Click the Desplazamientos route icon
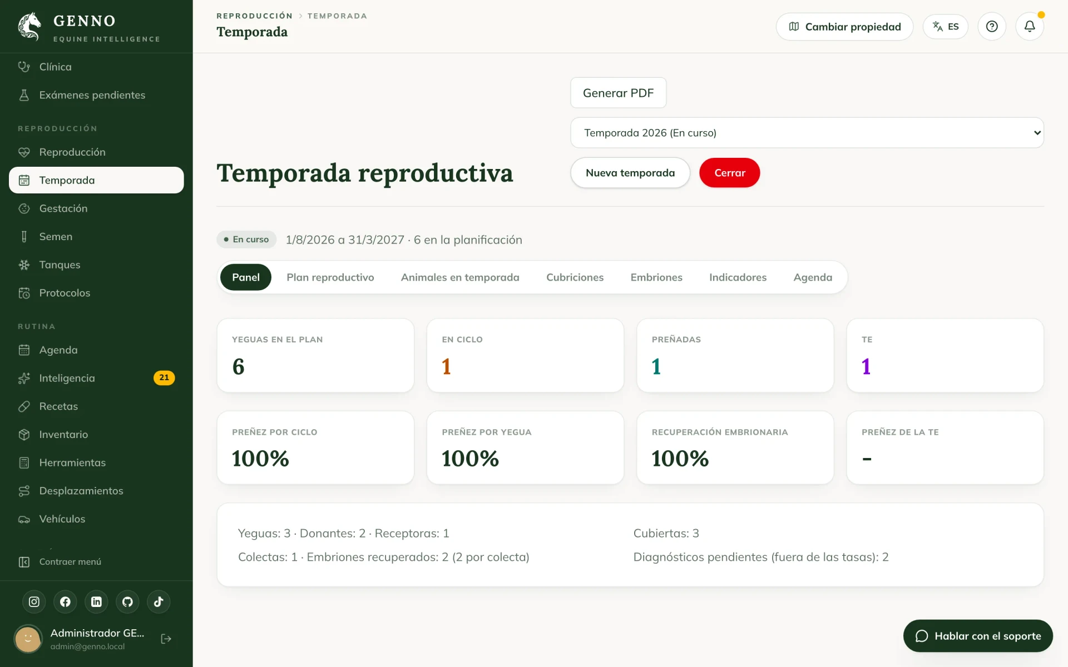The image size is (1068, 667). click(x=24, y=491)
